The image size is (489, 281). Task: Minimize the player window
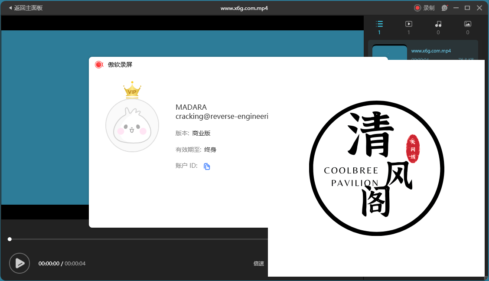point(456,8)
